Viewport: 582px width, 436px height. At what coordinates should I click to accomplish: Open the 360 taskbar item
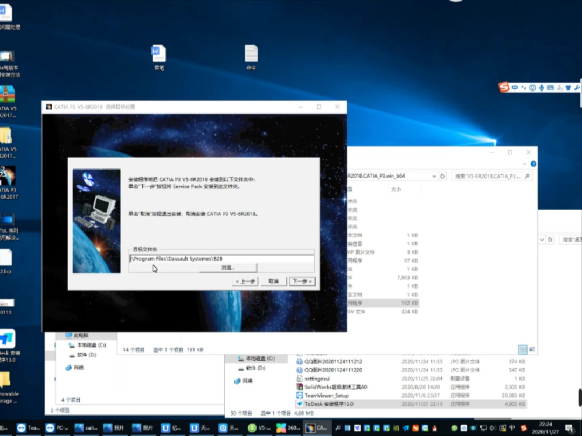click(x=288, y=428)
